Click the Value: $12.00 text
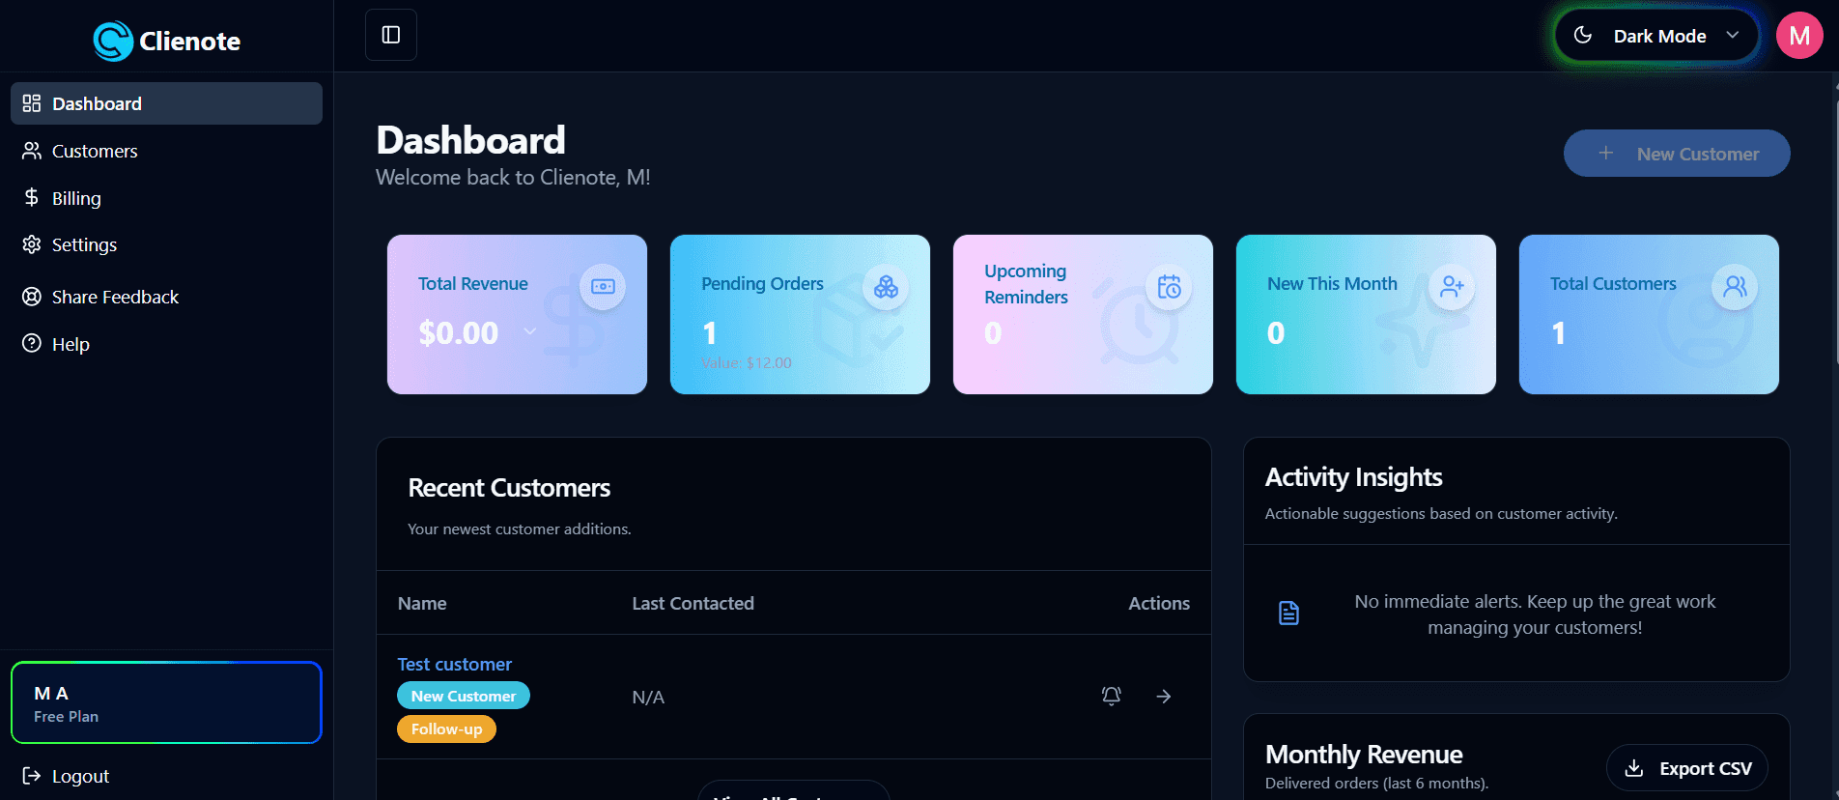Screen dimensions: 1839x800 747,363
